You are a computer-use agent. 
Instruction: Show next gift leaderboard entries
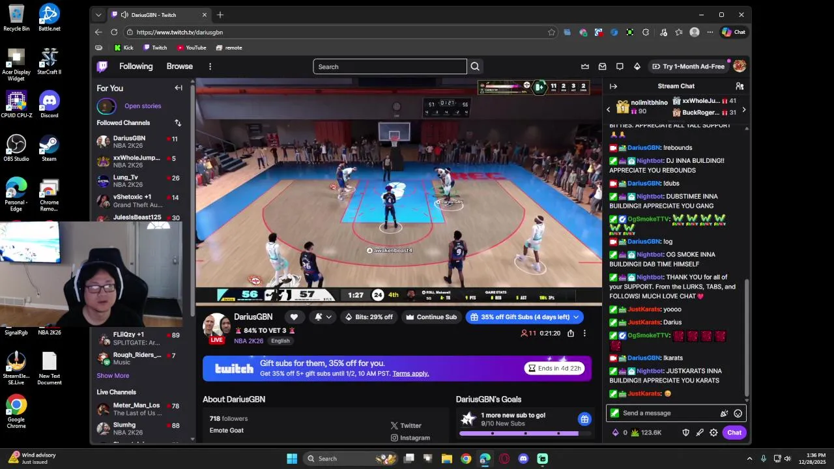(x=743, y=109)
